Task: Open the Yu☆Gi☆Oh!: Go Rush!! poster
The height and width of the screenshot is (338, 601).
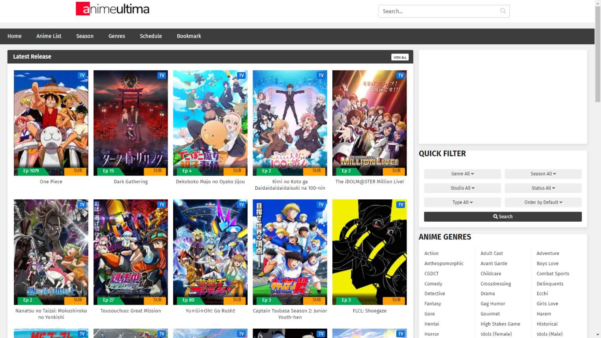Action: pos(210,252)
